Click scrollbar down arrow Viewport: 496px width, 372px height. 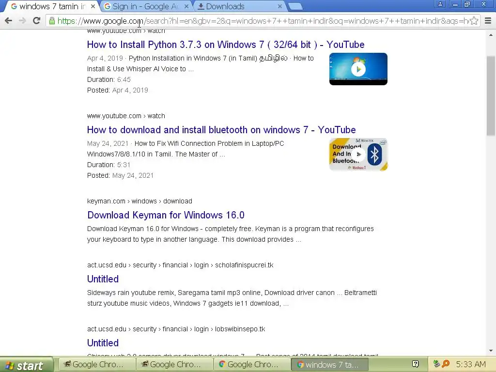[x=491, y=351]
